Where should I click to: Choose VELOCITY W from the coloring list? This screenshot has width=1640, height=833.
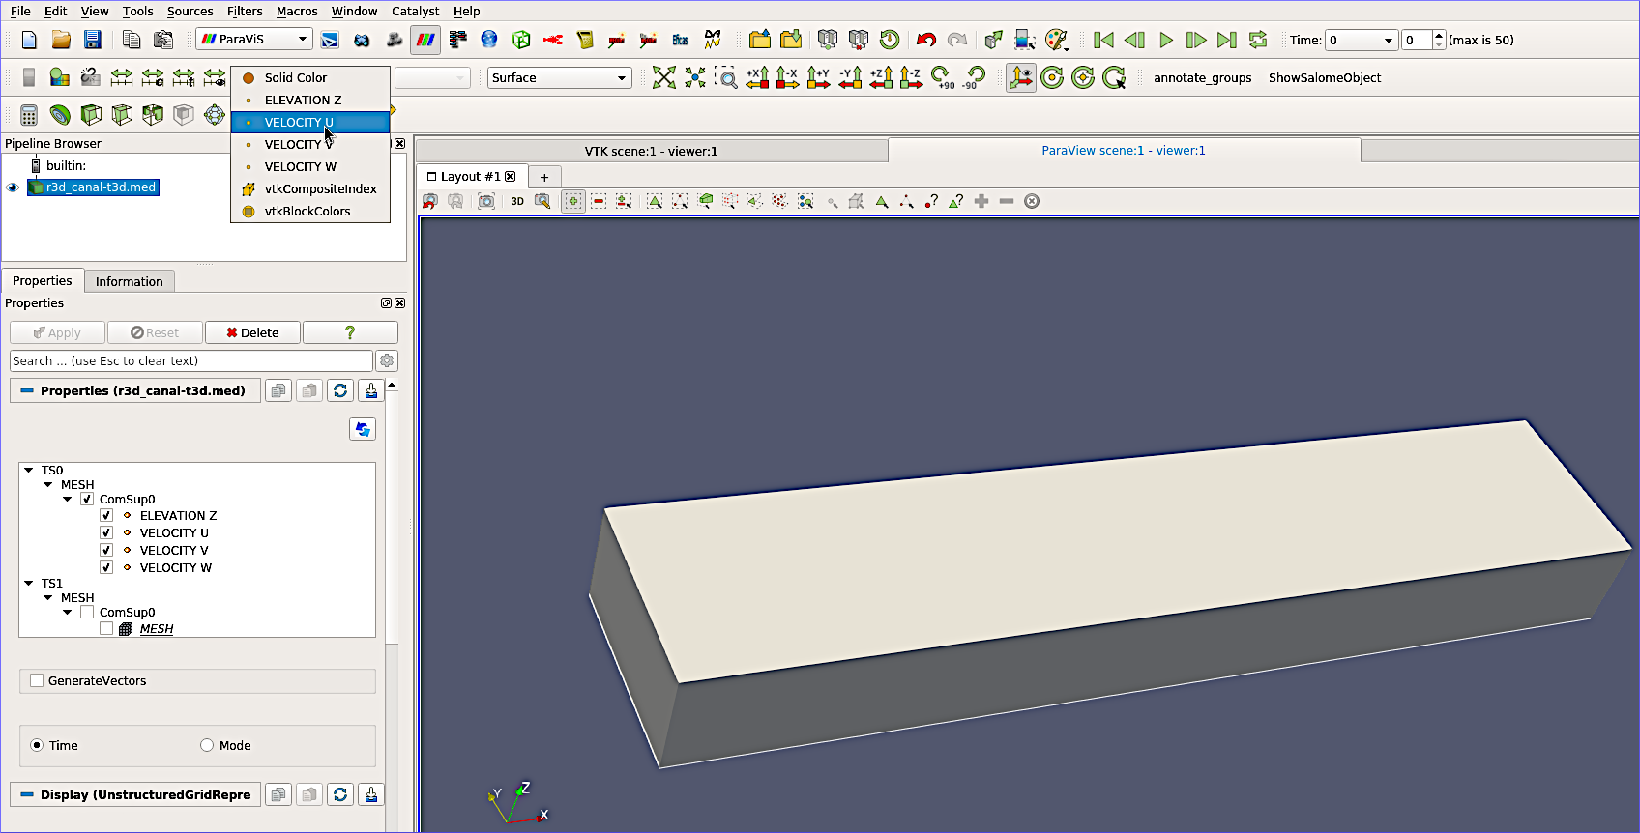pos(300,167)
